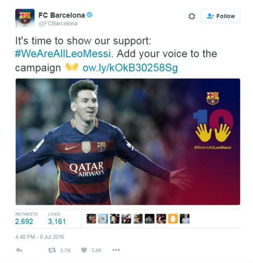Viewport: 253px width, 263px height.
Task: Click the blue verified badge
Action: tap(89, 15)
